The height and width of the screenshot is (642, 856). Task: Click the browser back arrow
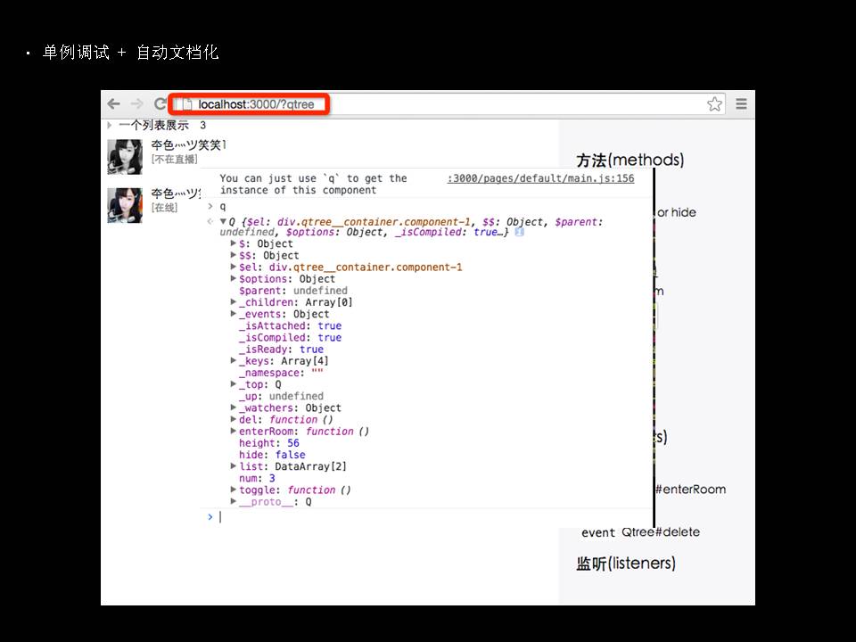114,104
